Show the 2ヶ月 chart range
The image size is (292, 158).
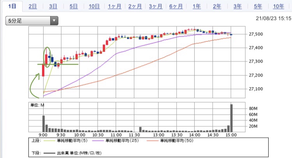click(135, 6)
